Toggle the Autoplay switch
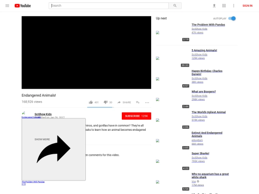Screen dimensions: 259x194 coord(232,19)
